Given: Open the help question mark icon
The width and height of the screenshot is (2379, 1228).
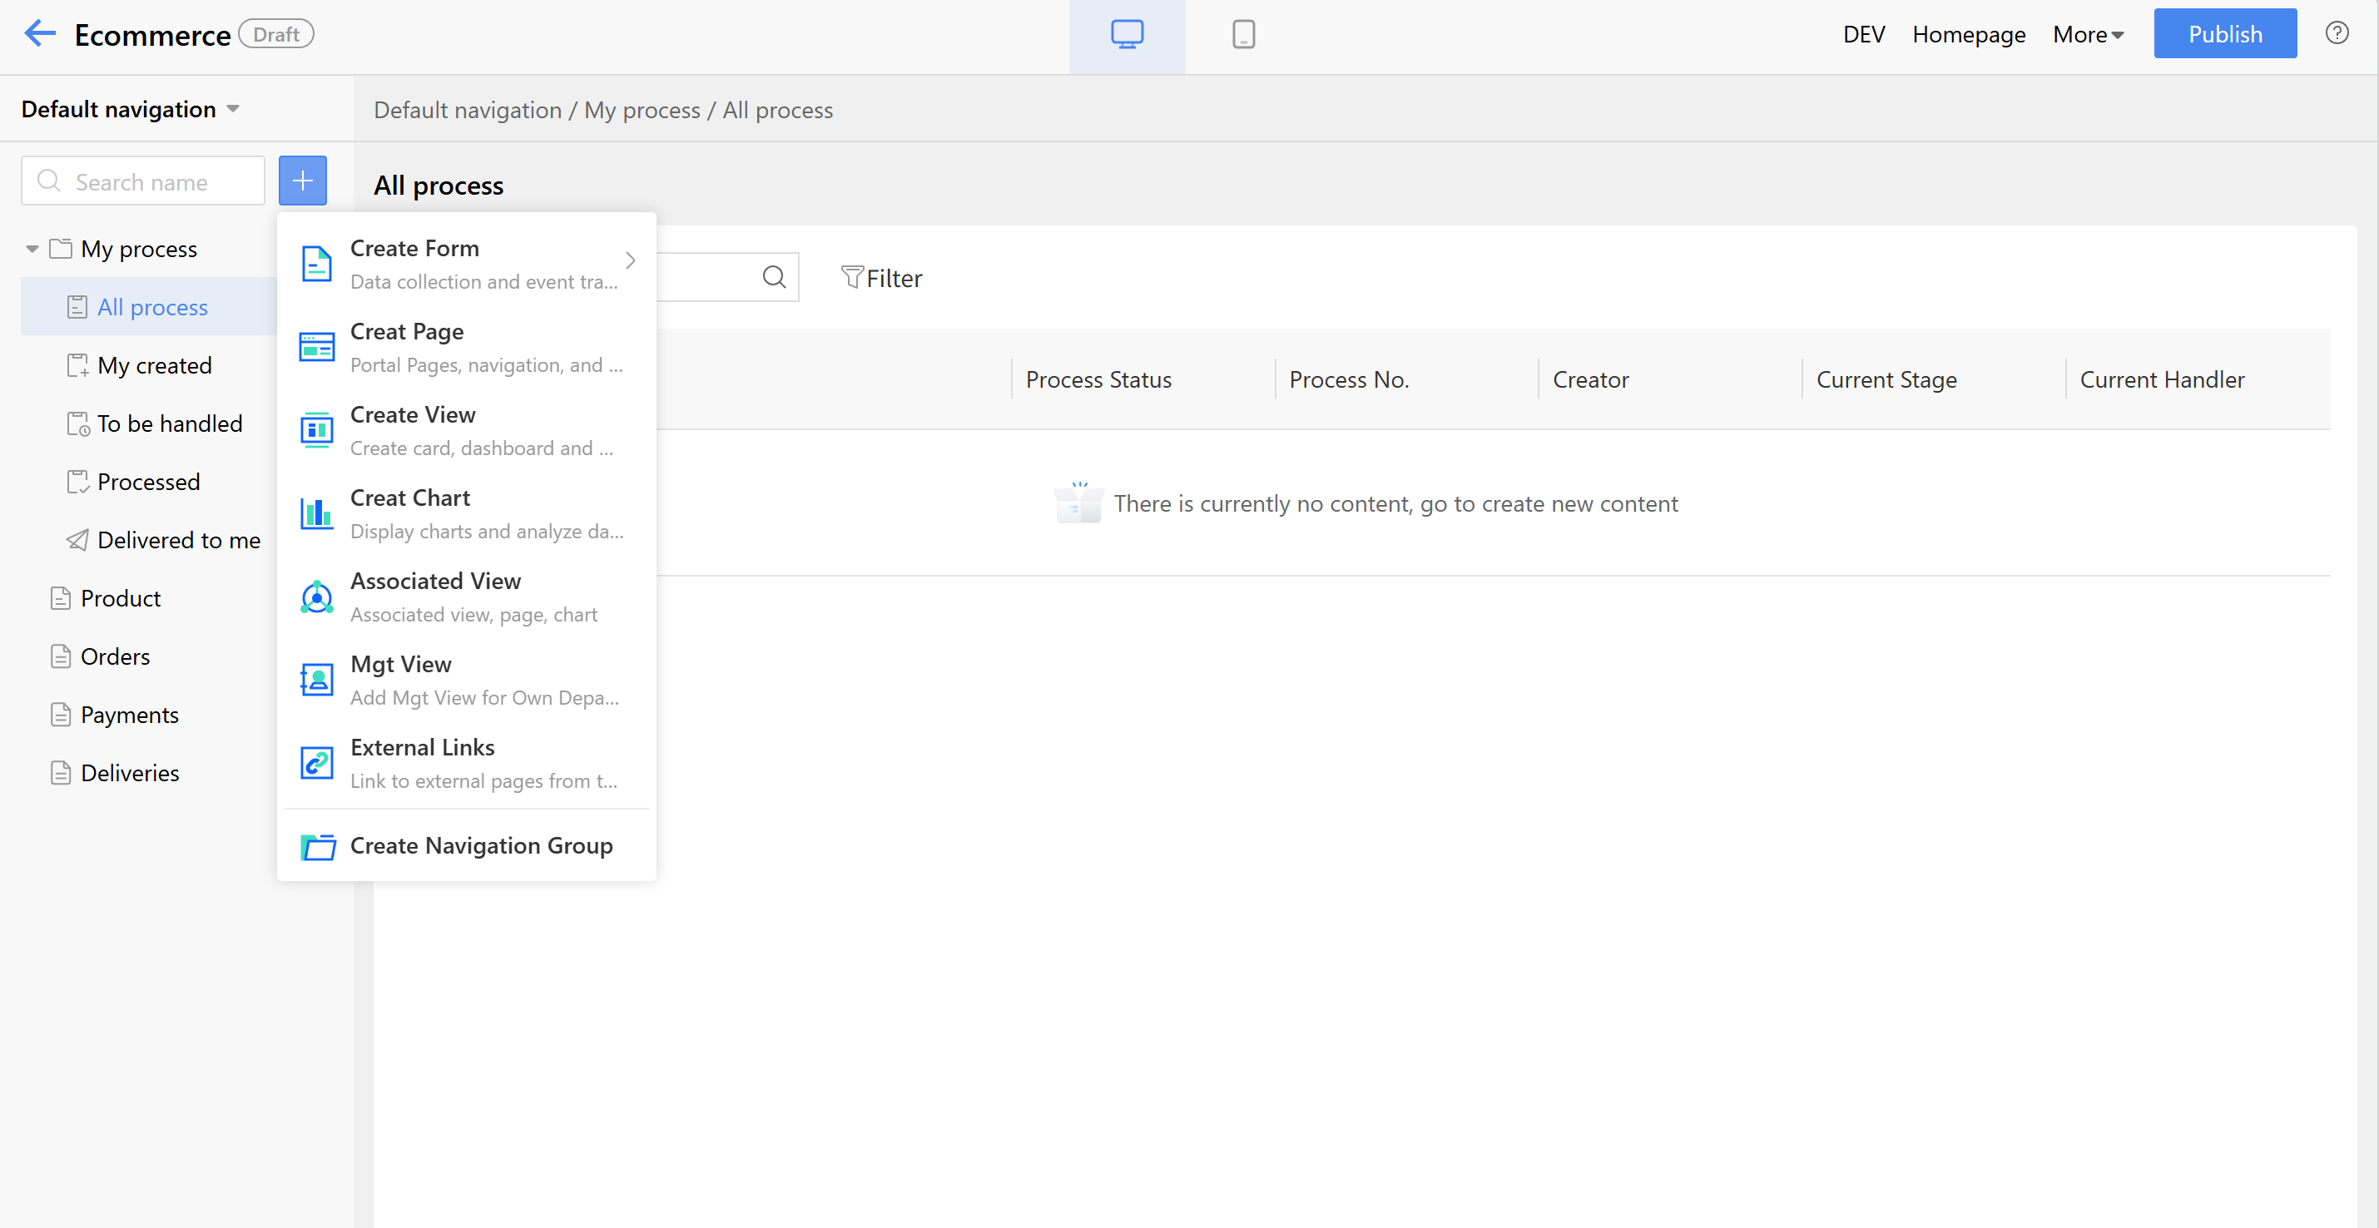Looking at the screenshot, I should (x=2337, y=33).
